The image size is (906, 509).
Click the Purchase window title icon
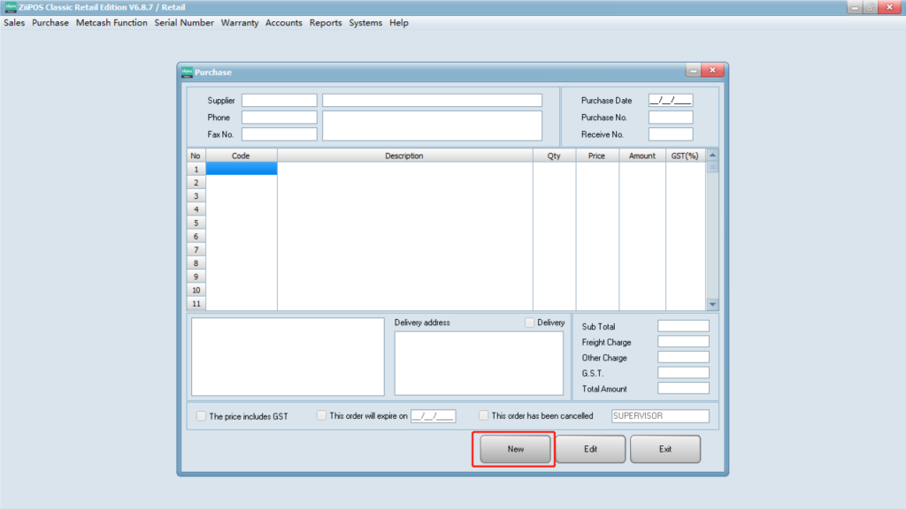point(187,72)
